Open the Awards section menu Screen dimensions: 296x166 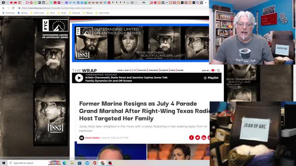click(x=153, y=71)
